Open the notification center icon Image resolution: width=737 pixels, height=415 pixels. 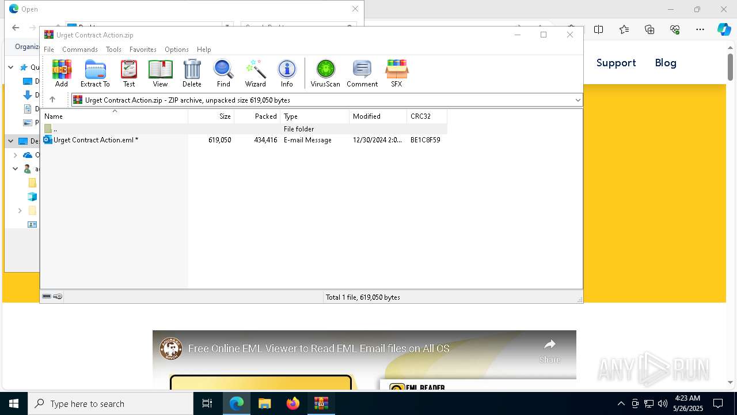(x=718, y=403)
